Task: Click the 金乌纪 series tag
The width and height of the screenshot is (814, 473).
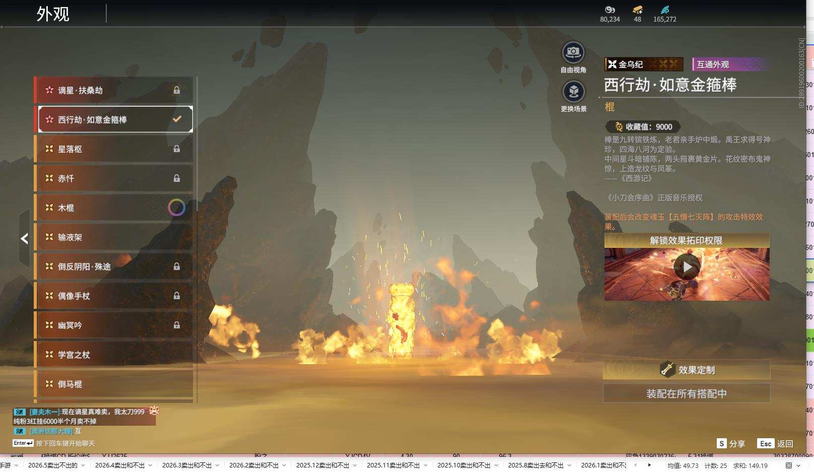Action: pyautogui.click(x=644, y=64)
